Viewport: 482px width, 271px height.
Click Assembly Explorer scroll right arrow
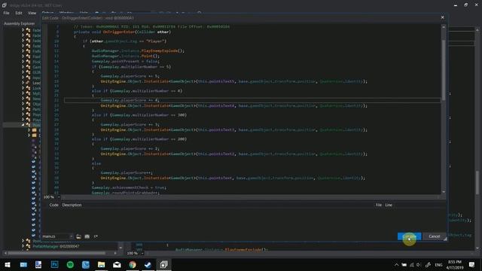[x=115, y=253]
